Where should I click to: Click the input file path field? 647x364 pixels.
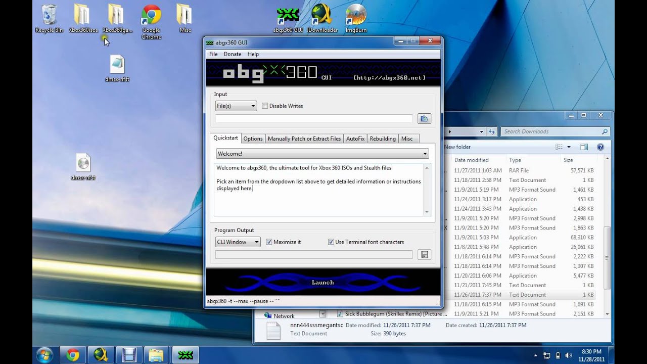(x=314, y=119)
